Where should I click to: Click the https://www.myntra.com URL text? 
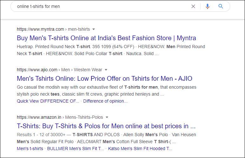[x=41, y=29]
